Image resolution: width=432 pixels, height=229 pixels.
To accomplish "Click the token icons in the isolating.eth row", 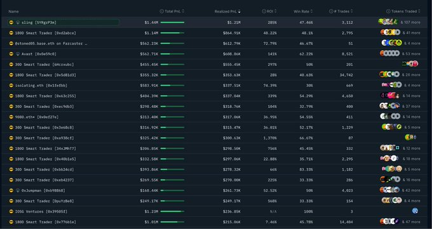I will pos(391,85).
